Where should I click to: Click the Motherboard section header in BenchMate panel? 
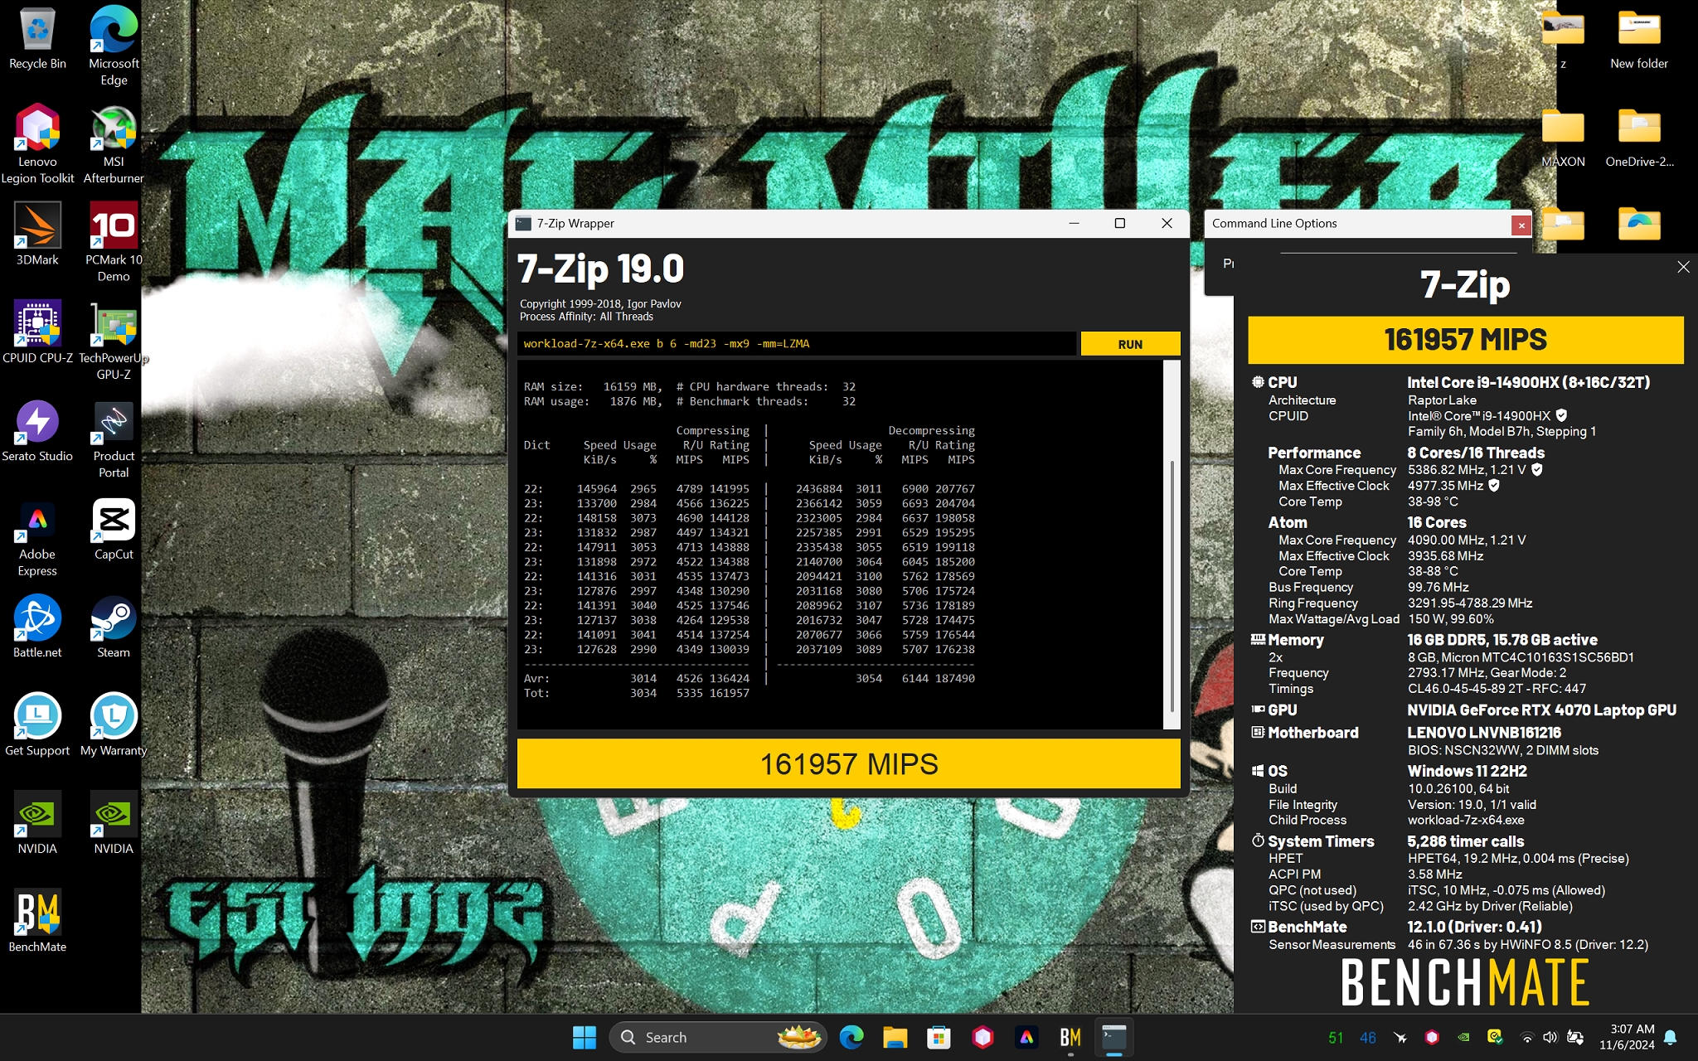1312,733
